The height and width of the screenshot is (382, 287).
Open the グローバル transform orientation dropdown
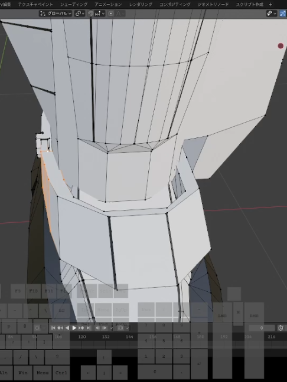pyautogui.click(x=56, y=14)
